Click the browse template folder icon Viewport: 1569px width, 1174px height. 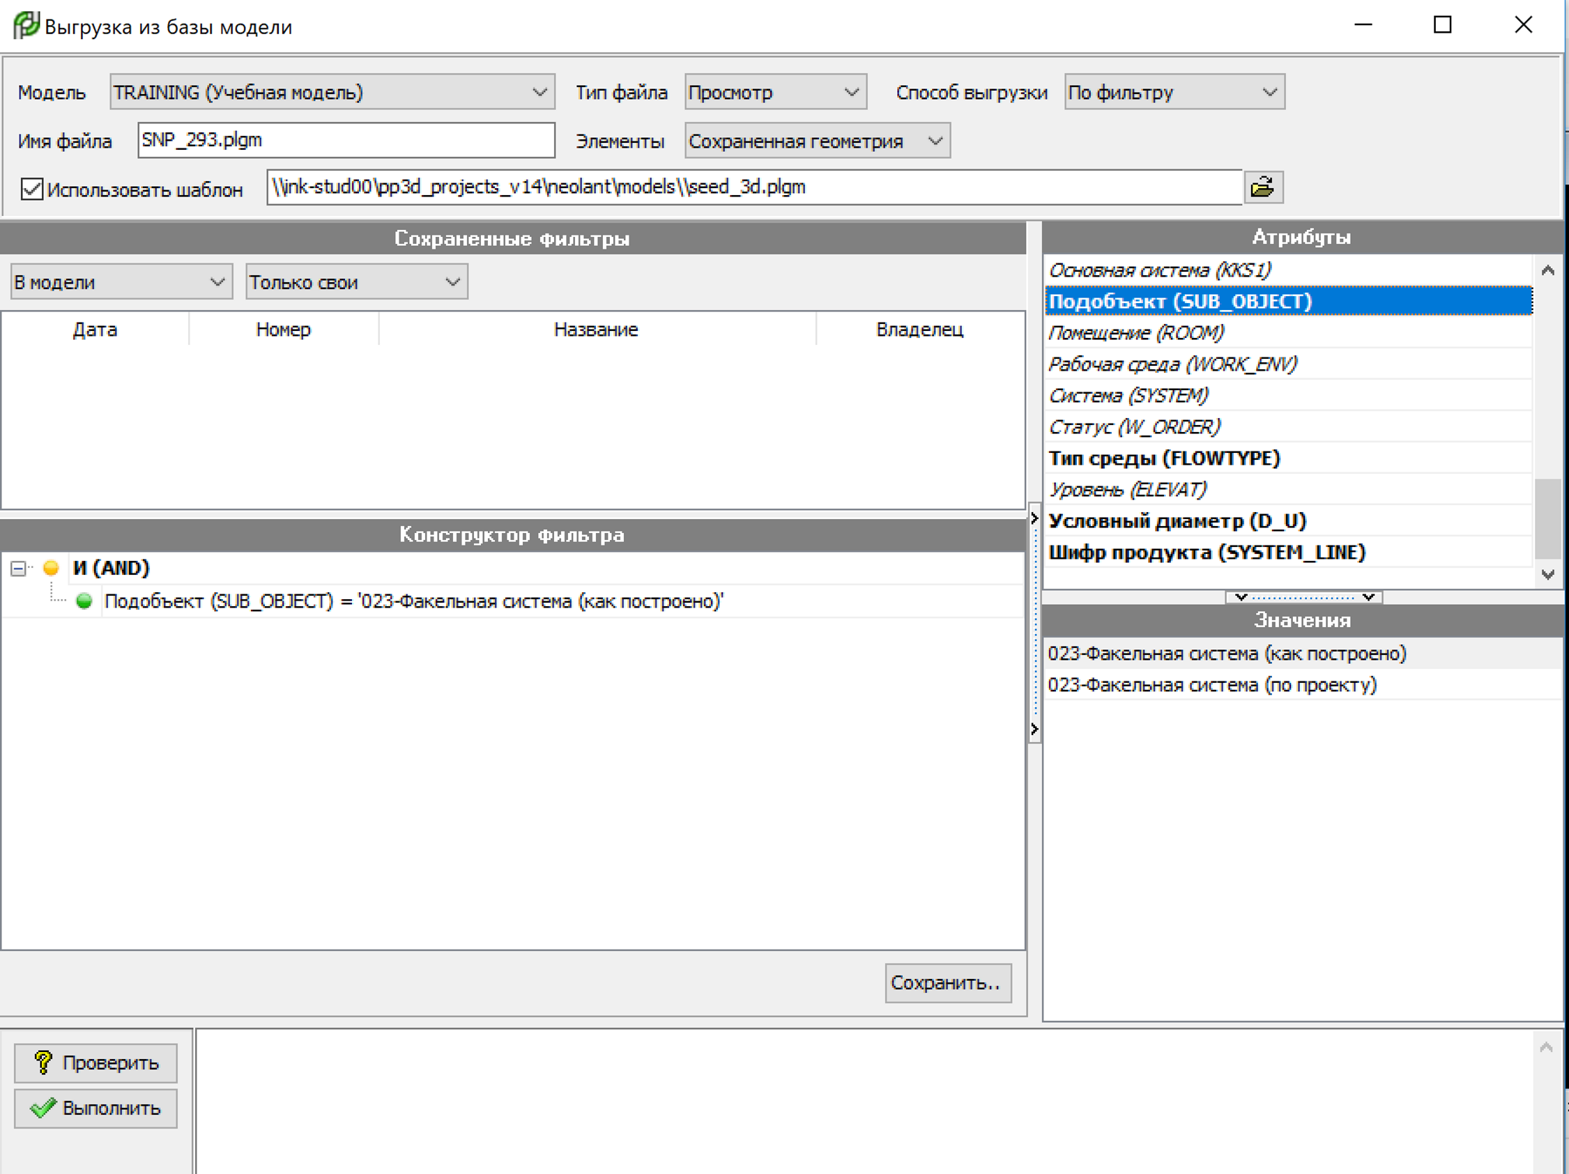pos(1263,187)
